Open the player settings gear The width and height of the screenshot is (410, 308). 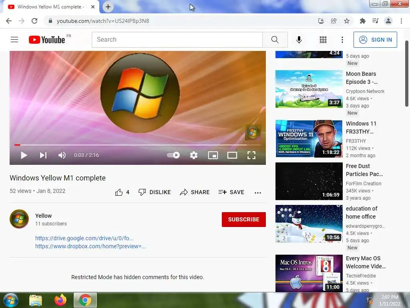point(194,155)
